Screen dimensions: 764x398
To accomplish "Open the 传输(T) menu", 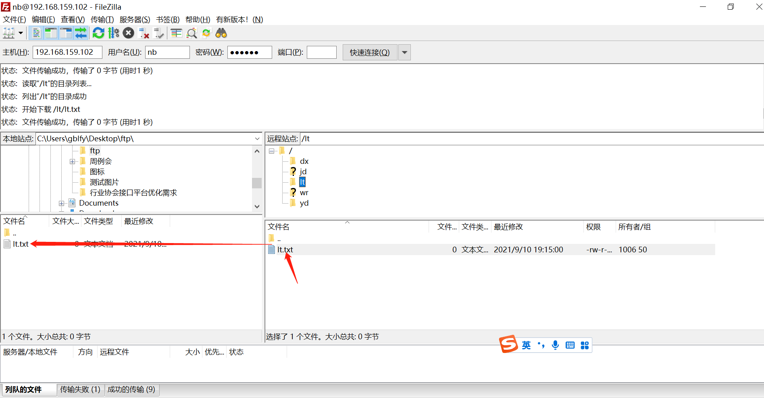I will coord(102,19).
